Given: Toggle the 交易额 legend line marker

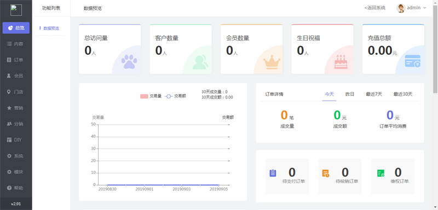Looking at the screenshot, I should (x=169, y=96).
